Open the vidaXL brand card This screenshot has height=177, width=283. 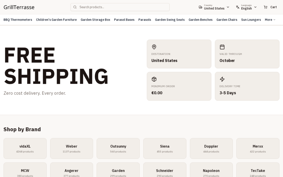(25, 149)
